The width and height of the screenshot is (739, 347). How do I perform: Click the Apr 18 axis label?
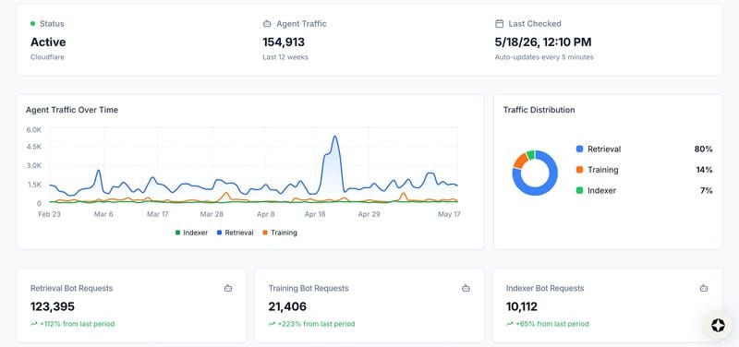tap(315, 214)
